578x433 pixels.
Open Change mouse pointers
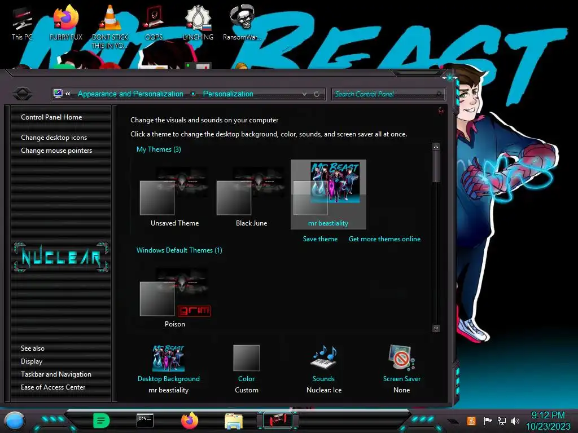click(56, 150)
